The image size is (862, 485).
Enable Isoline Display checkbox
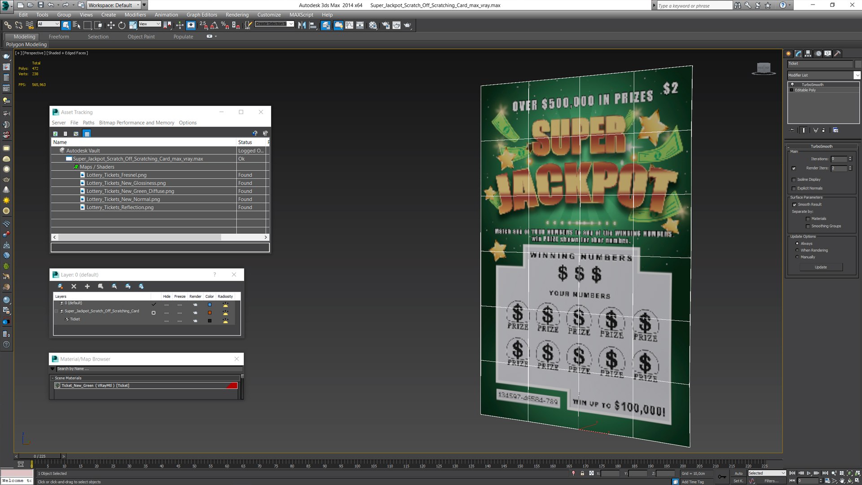[x=794, y=180]
